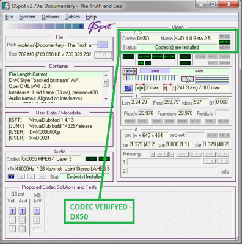Open the System menu
Screen dimensions: 242x244
click(x=28, y=17)
